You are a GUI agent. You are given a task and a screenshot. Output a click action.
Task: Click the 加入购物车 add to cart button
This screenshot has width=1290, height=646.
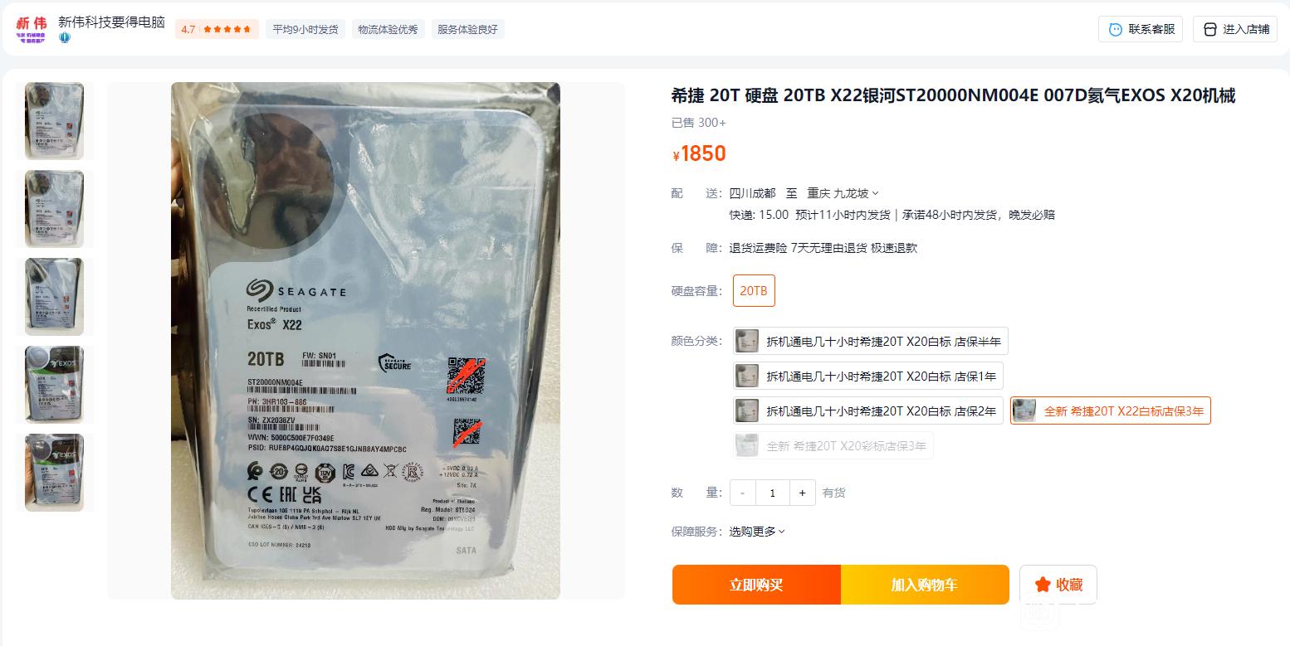(x=925, y=585)
